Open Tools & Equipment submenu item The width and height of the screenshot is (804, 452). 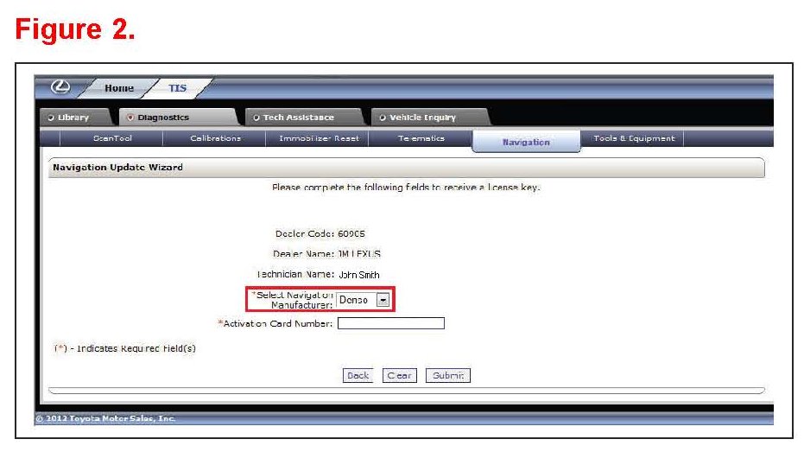coord(634,138)
